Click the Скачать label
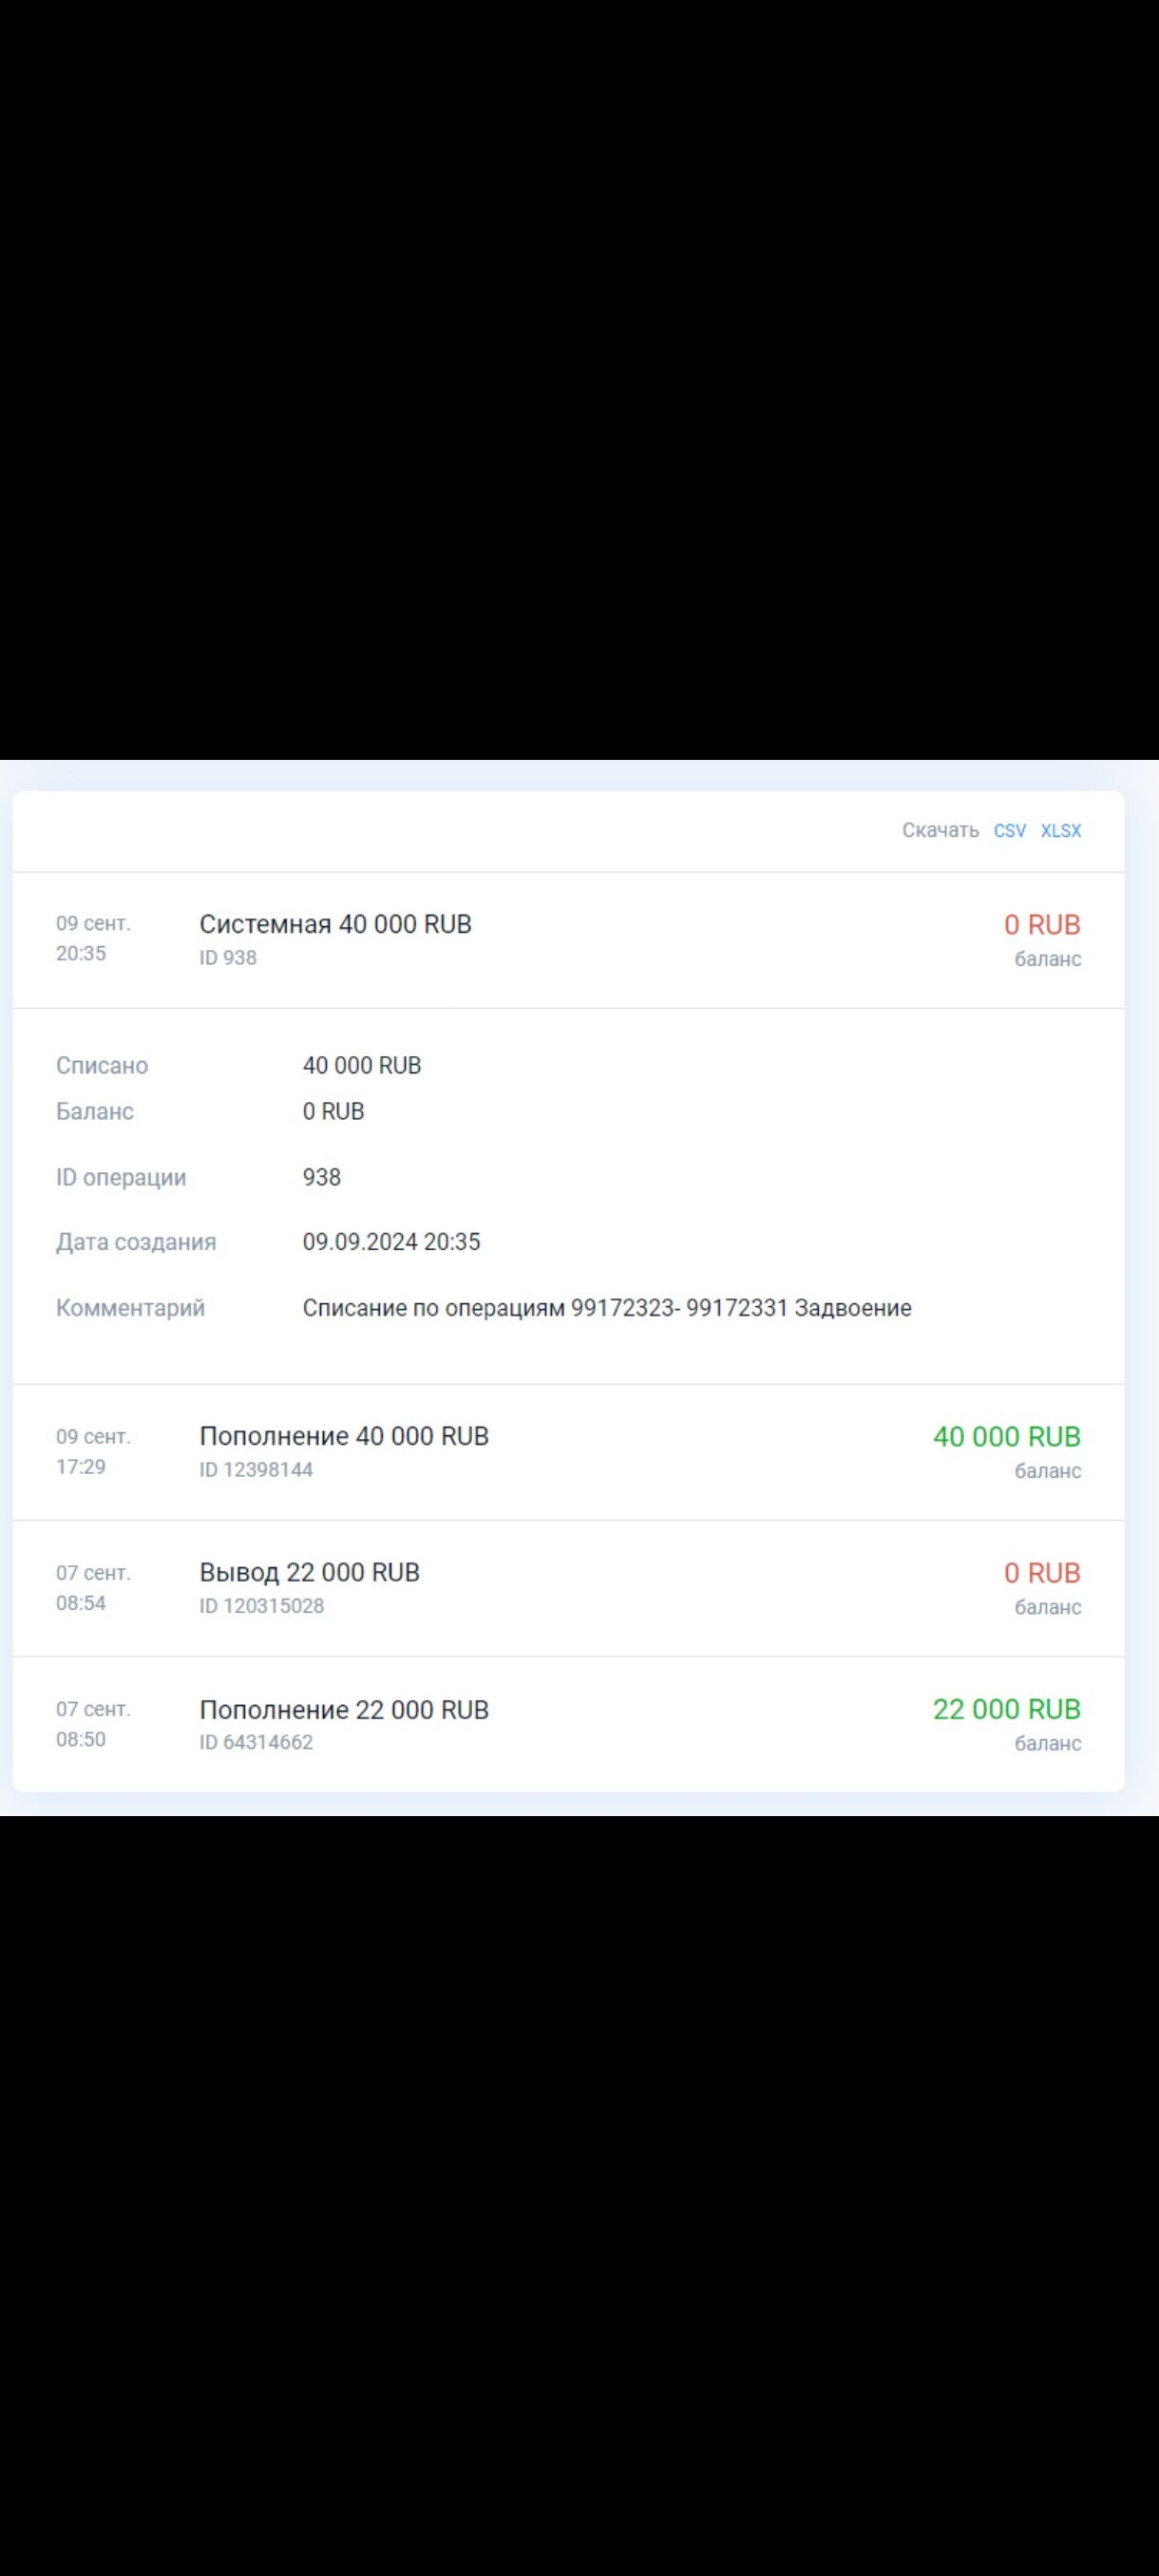This screenshot has width=1159, height=2576. click(939, 830)
